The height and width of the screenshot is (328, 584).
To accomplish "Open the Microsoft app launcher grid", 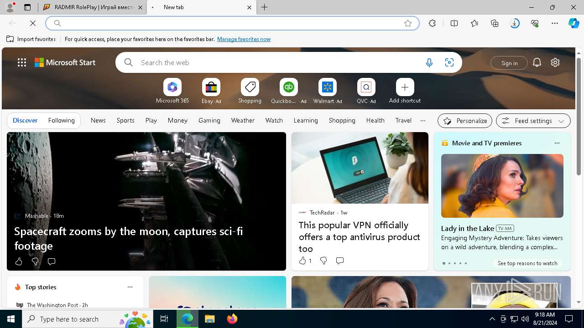I will 22,62.
